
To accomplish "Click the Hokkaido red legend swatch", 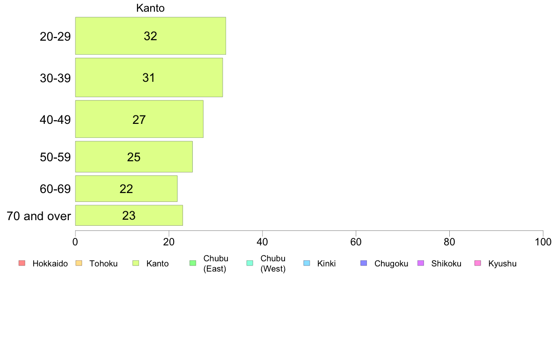I will [x=22, y=263].
